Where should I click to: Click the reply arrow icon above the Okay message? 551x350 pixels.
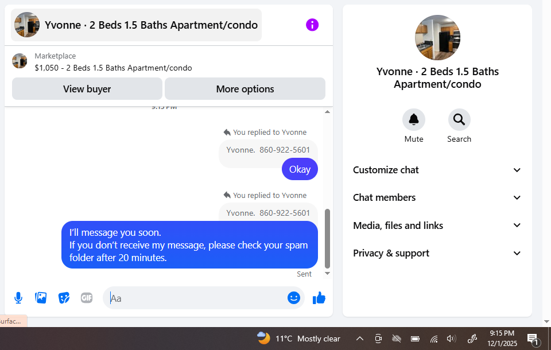[227, 132]
